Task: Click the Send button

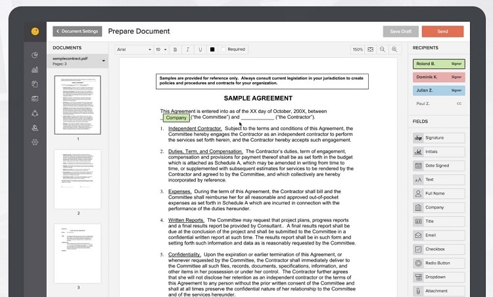Action: click(442, 32)
